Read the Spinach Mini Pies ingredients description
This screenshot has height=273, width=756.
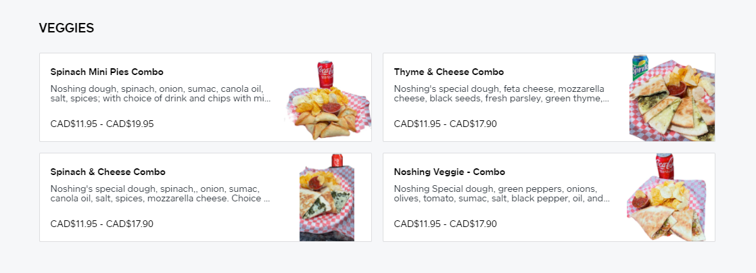click(161, 94)
